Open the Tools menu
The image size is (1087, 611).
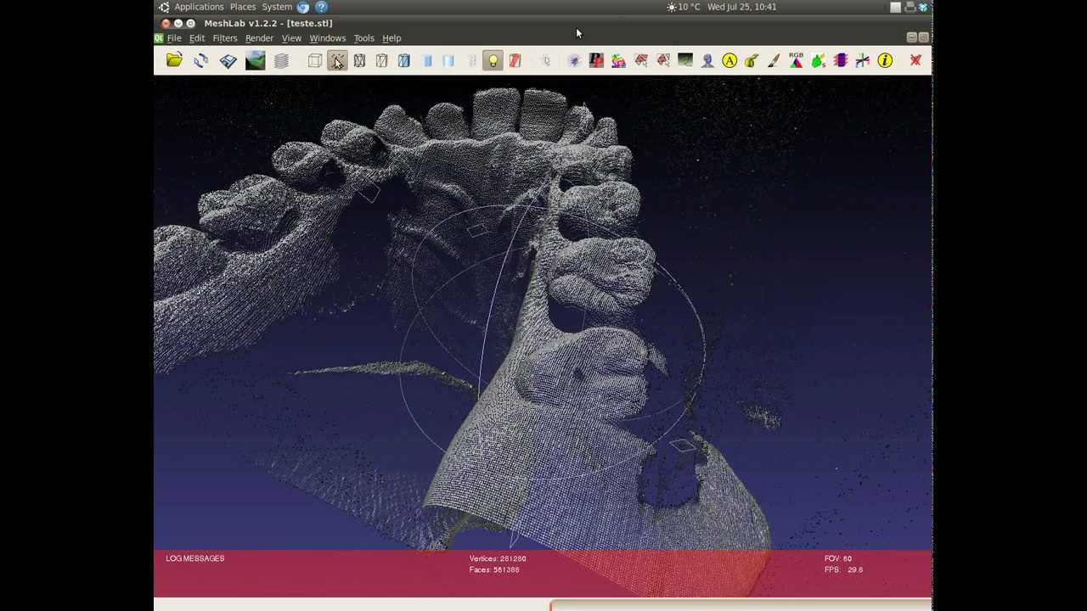pyautogui.click(x=363, y=38)
